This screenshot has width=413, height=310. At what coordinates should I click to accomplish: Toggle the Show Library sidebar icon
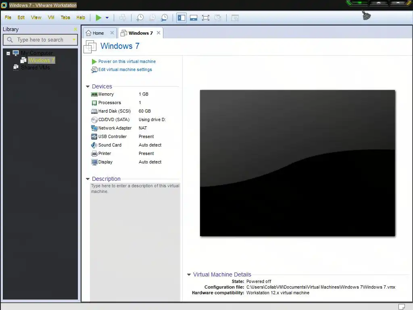click(x=181, y=18)
